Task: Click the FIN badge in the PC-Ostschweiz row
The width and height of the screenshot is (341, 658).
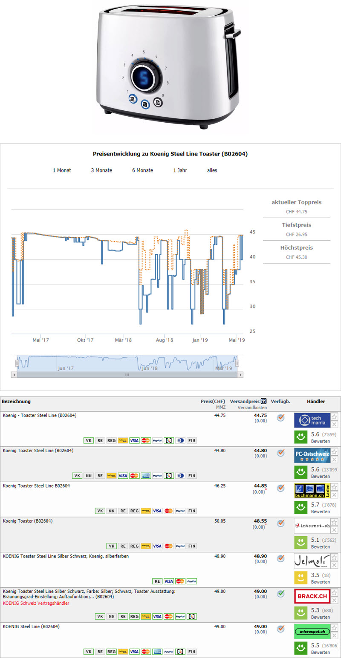Action: click(x=192, y=476)
